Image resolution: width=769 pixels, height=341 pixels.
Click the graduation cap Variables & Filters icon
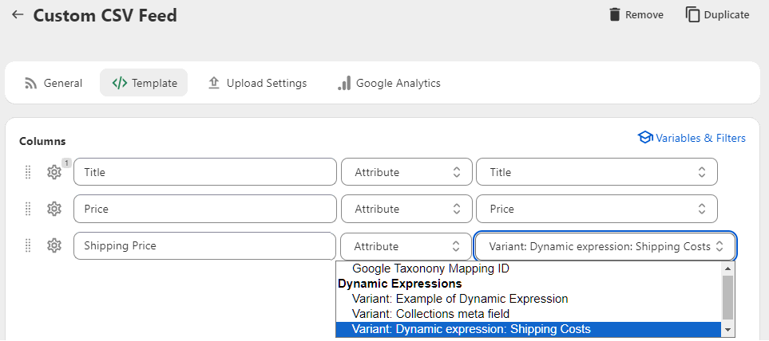click(x=645, y=138)
